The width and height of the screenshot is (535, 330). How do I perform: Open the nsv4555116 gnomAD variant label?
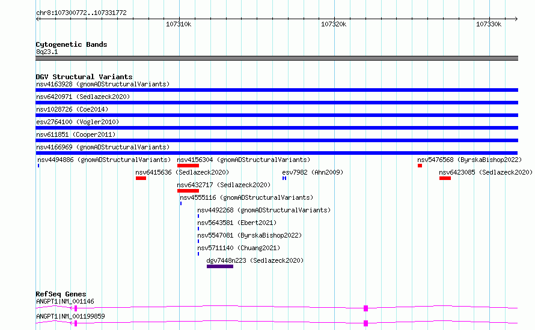coord(246,197)
